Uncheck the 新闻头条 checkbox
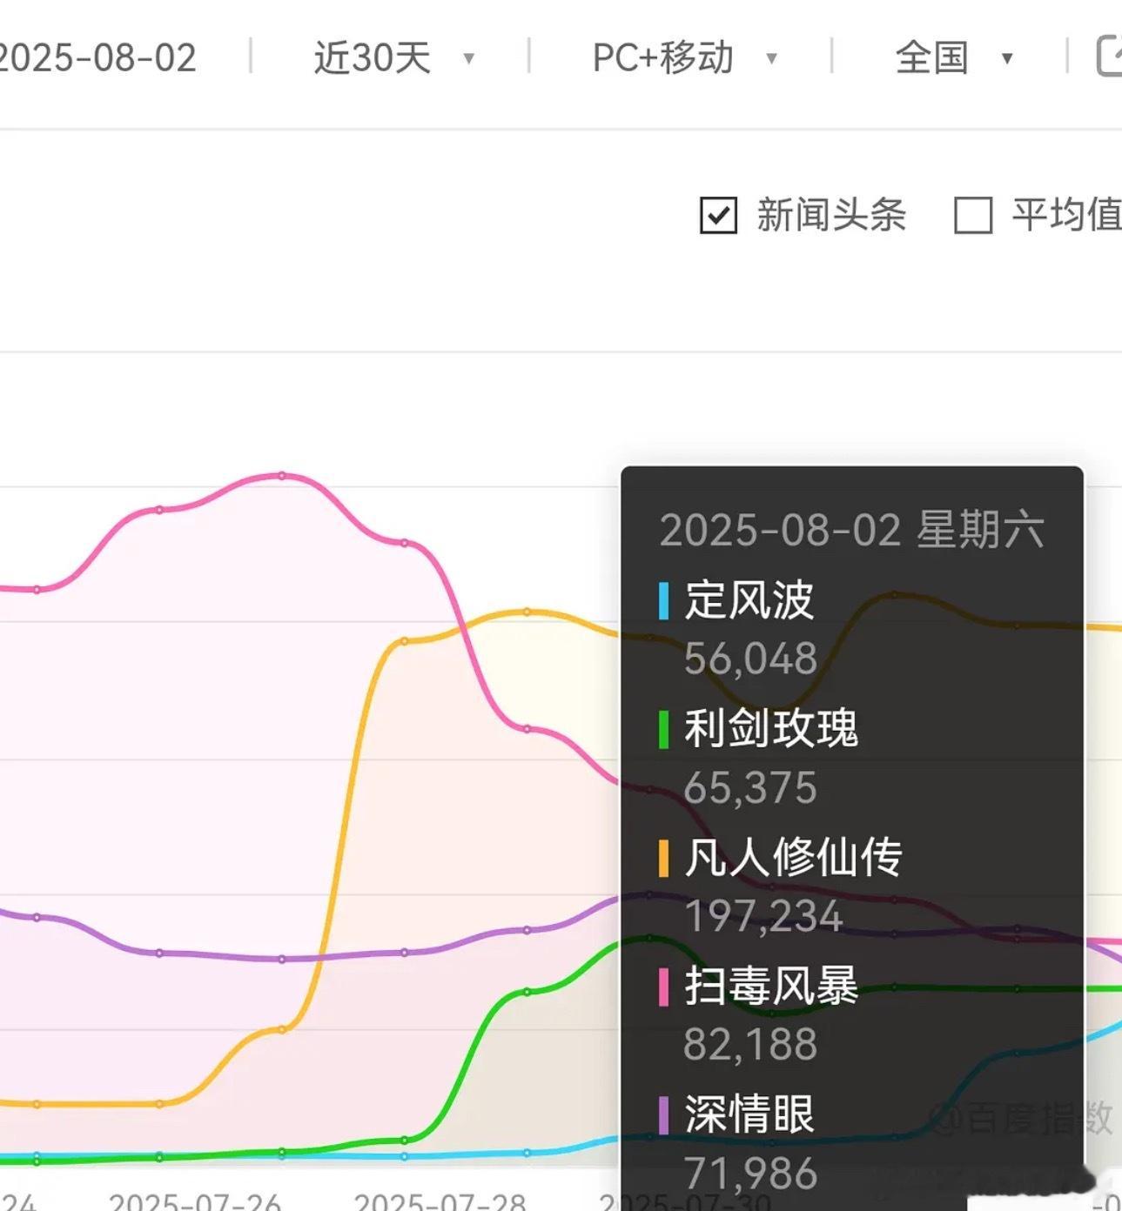The width and height of the screenshot is (1122, 1211). coord(718,216)
